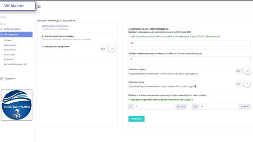
Task: Click the MASTER-GAMES logo image
Action: tap(17, 105)
